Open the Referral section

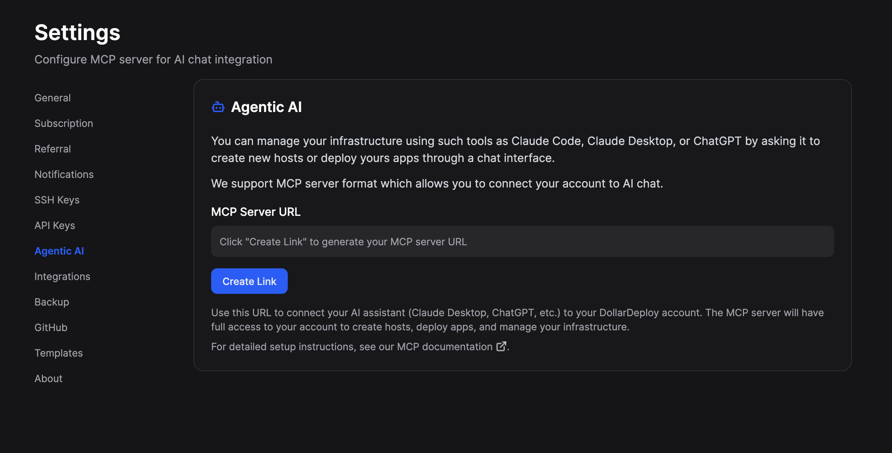point(53,149)
